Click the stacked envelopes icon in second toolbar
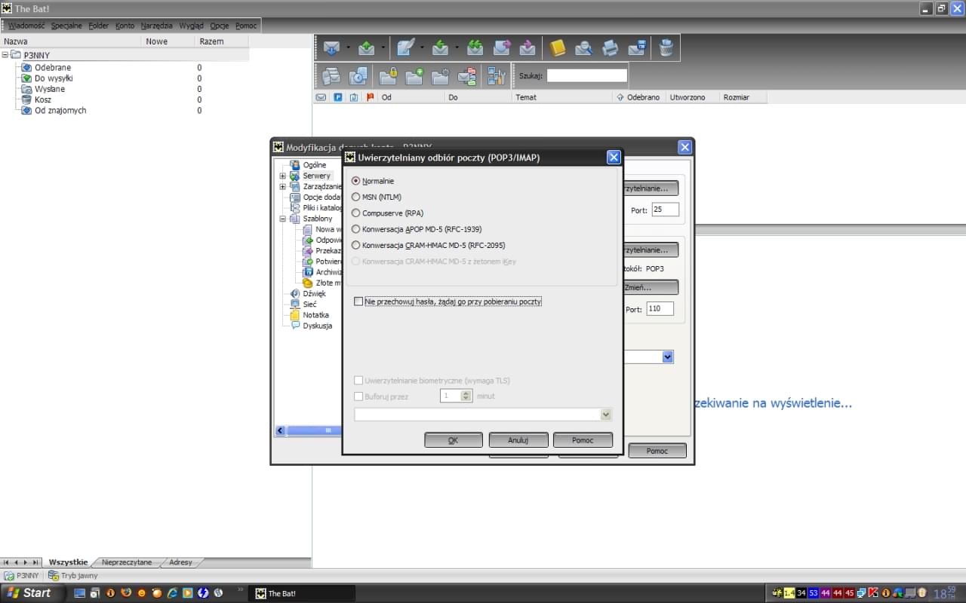This screenshot has width=966, height=603. 331,75
